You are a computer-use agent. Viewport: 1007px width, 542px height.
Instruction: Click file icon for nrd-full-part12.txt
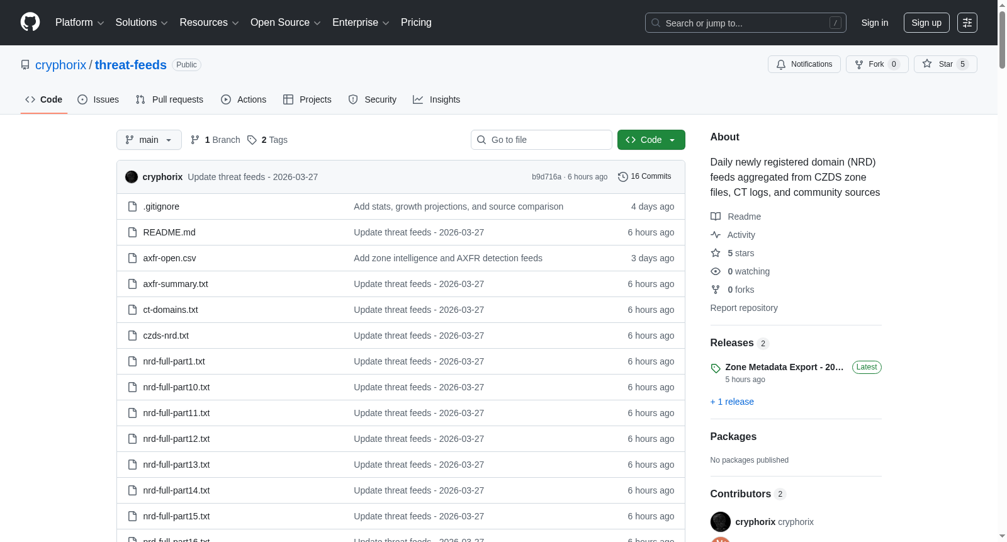[x=132, y=439]
